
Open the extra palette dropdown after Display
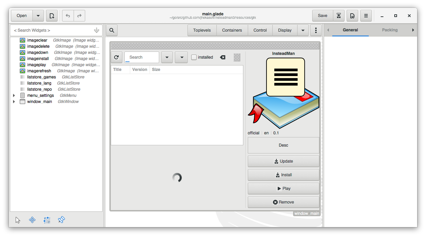click(303, 30)
